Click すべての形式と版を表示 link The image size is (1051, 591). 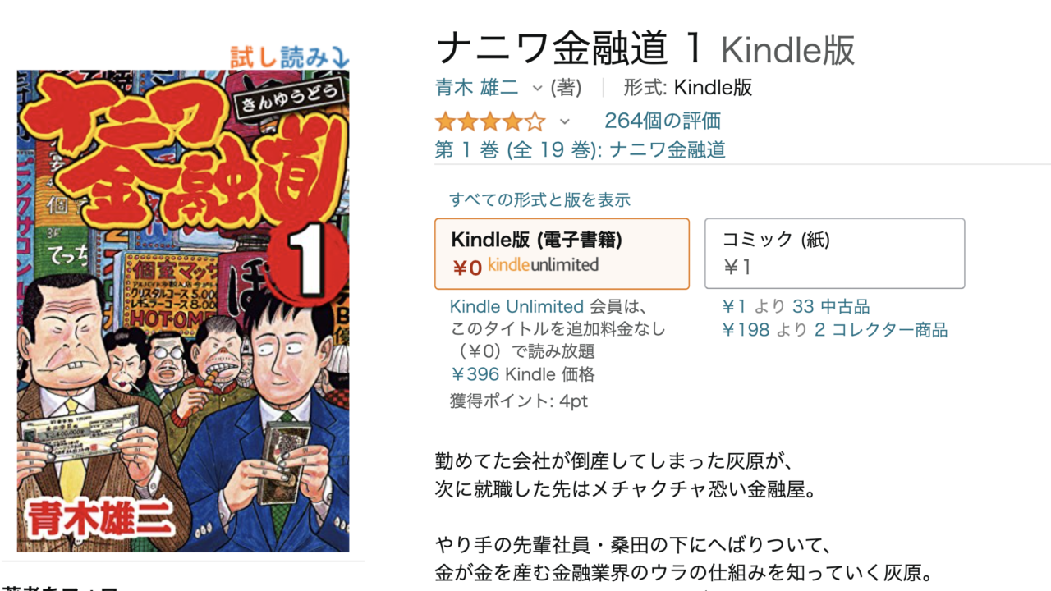[x=539, y=199]
